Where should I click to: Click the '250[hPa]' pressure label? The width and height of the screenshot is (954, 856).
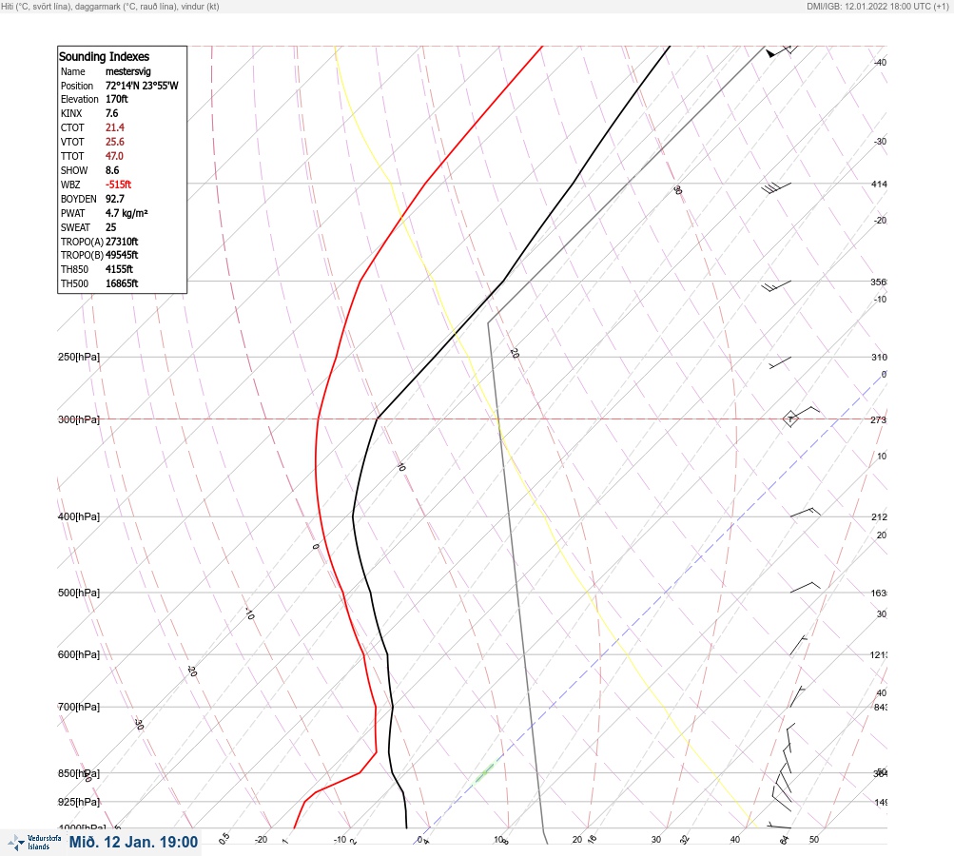coord(79,357)
